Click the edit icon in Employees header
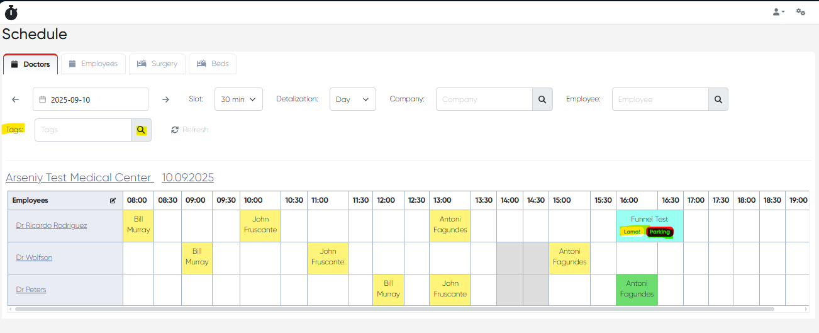The width and height of the screenshot is (819, 333). click(113, 201)
